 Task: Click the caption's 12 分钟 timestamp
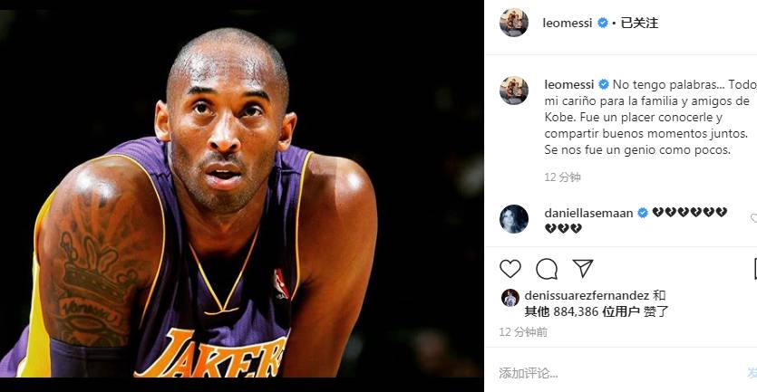[562, 177]
